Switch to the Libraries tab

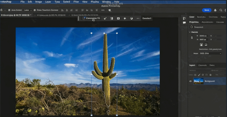220,22
